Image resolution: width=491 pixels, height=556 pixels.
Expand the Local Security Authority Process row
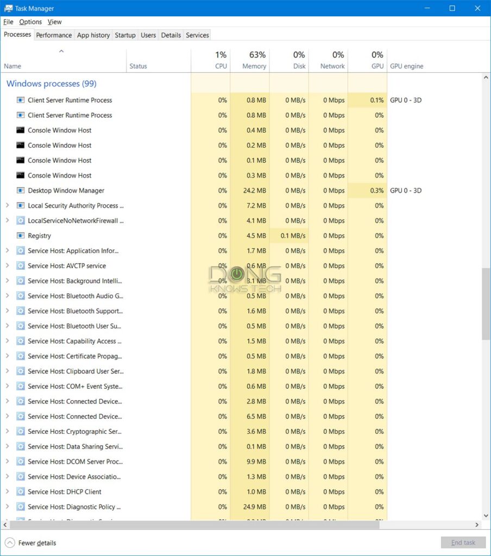coord(7,205)
